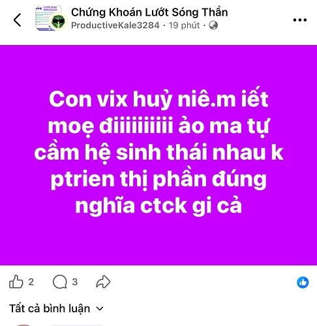Image resolution: width=317 pixels, height=326 pixels.
Task: Click the 19 phút timestamp
Action: point(184,25)
